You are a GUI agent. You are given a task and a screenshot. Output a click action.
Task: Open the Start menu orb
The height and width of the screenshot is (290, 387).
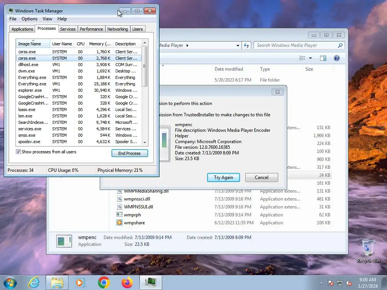[10, 282]
